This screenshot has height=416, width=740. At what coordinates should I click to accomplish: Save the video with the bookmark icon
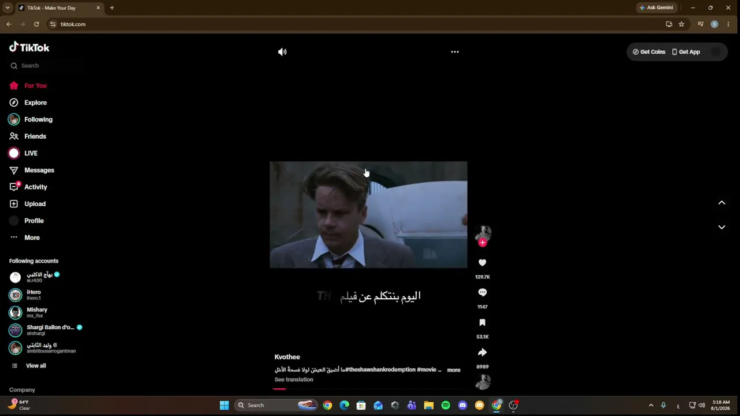(482, 323)
